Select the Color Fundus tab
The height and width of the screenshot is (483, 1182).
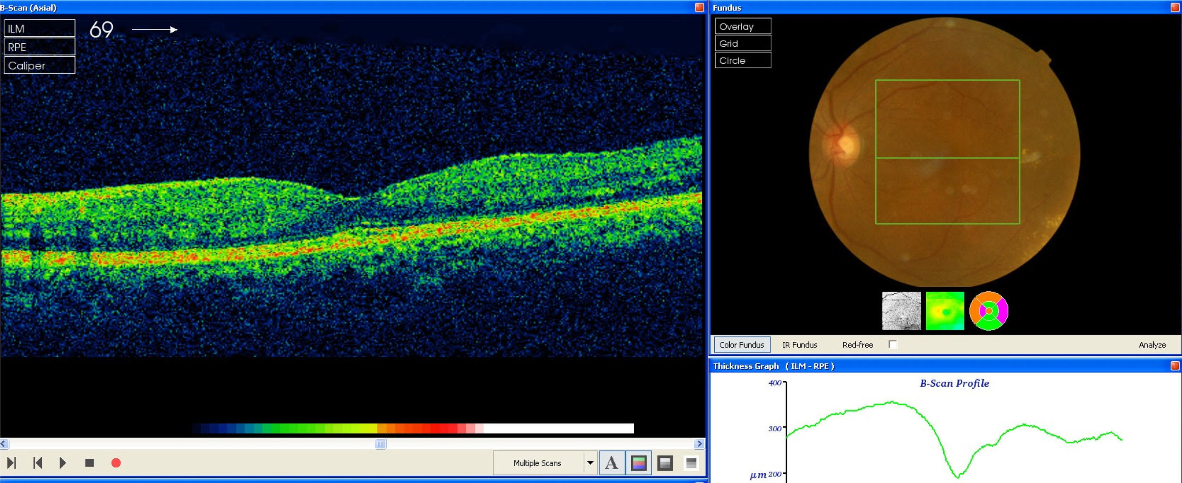click(741, 345)
